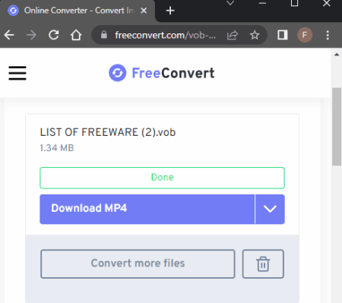This screenshot has width=342, height=303.
Task: Reload the current page
Action: click(x=54, y=35)
